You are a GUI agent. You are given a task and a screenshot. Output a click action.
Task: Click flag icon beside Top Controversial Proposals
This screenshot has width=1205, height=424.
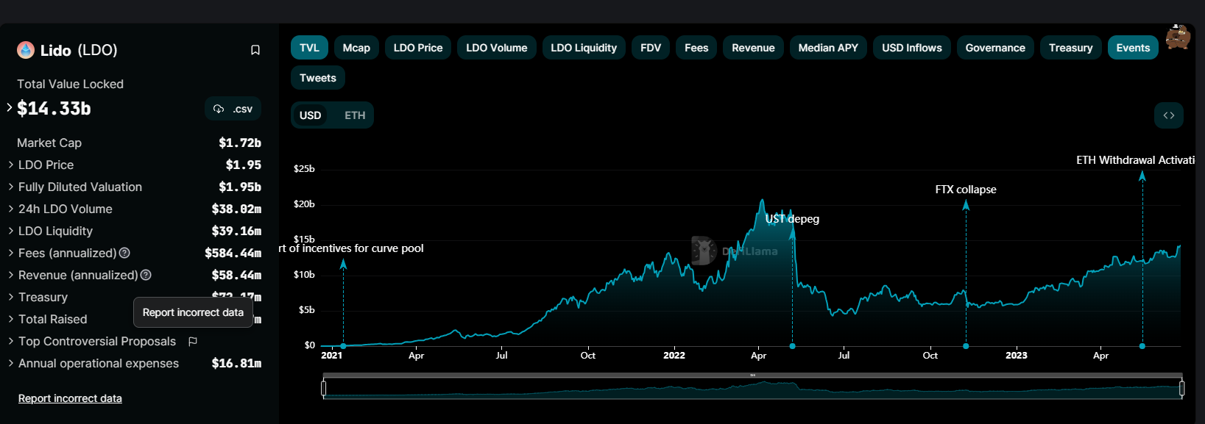[x=193, y=341]
